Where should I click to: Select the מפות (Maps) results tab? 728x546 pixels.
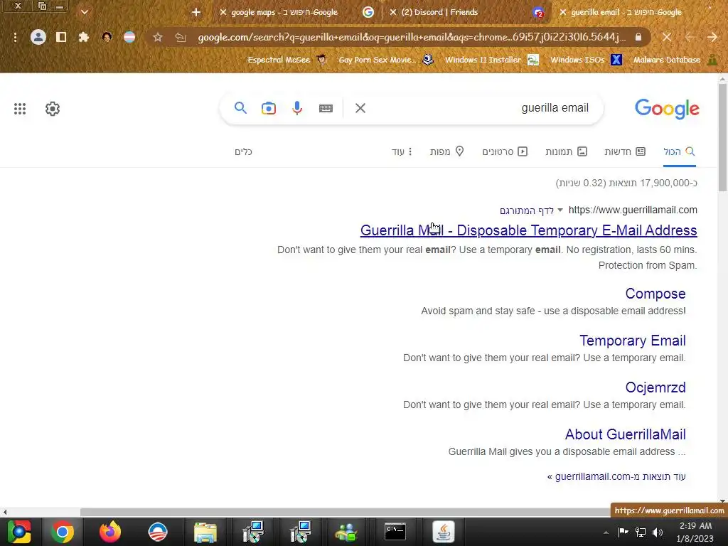447,152
